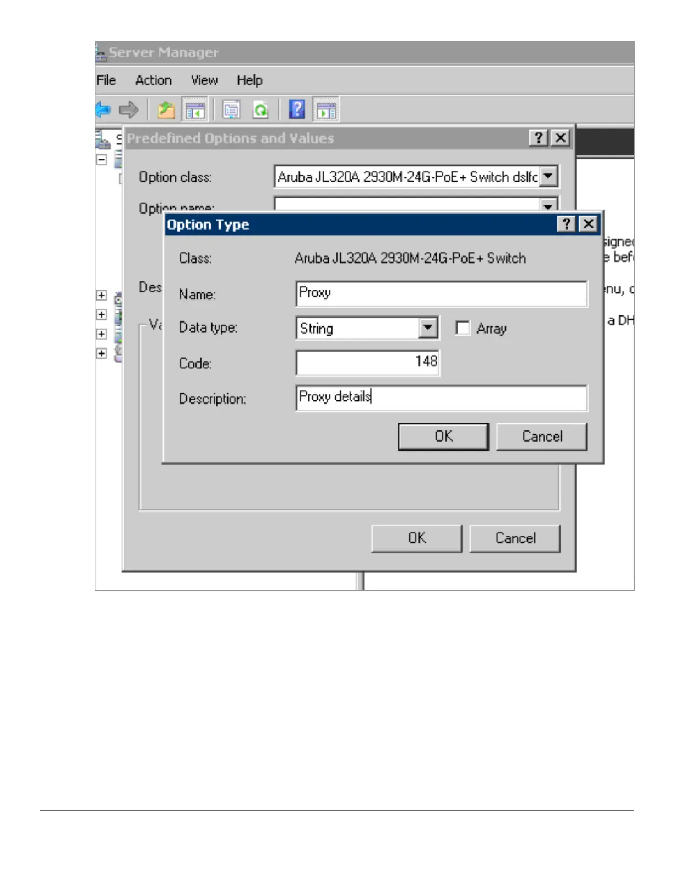Click OK in the Option Type dialog
Image resolution: width=674 pixels, height=872 pixels.
point(443,437)
